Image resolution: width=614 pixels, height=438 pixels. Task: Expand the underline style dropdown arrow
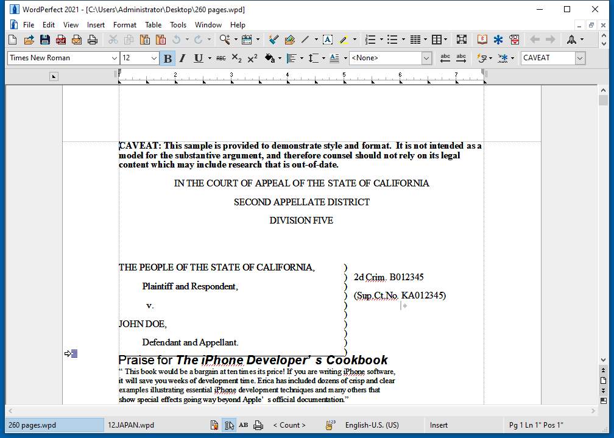point(210,58)
